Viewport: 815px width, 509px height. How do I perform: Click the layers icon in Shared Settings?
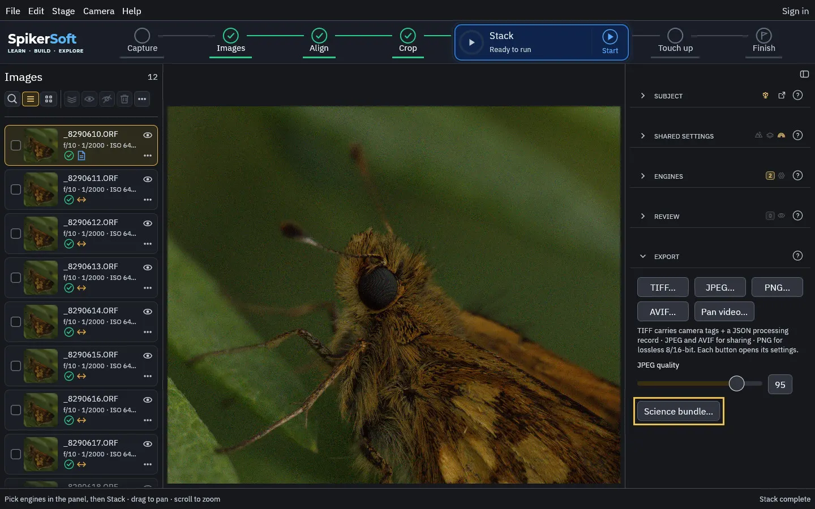click(x=770, y=135)
